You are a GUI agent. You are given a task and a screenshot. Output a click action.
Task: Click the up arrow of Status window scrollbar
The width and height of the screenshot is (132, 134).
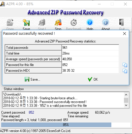126,95
